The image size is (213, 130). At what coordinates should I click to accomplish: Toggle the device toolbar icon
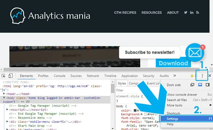tap(10, 76)
